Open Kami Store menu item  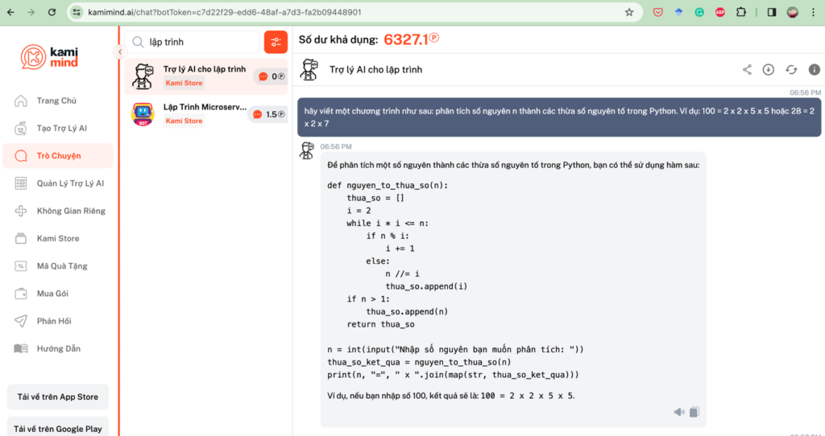tap(58, 238)
